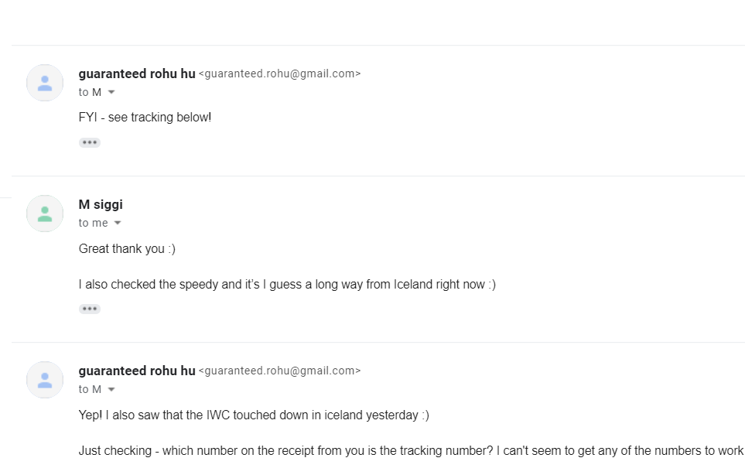Click sender name 'guaranteed rohu hu' in first message
Screen dimensions: 745x475
[137, 74]
